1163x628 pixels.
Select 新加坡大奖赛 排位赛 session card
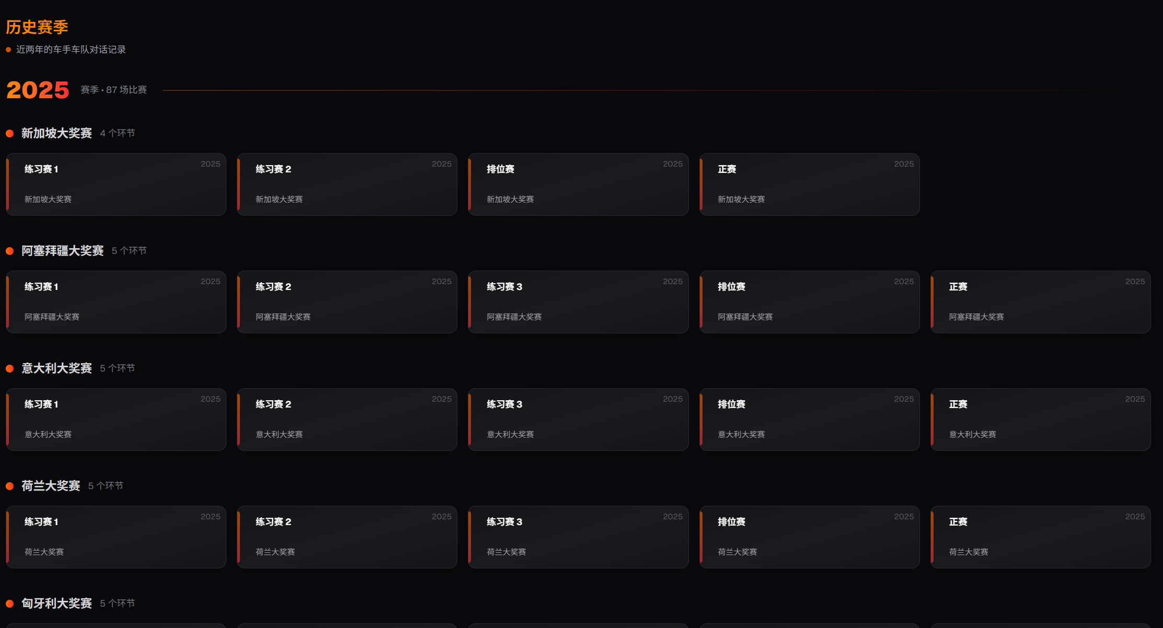[578, 184]
